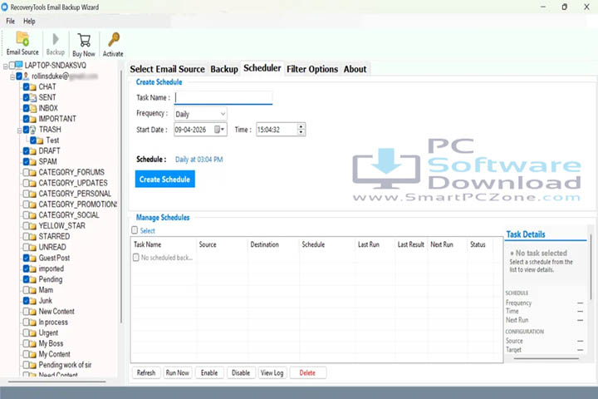Click the Task Name column header

pyautogui.click(x=148, y=244)
